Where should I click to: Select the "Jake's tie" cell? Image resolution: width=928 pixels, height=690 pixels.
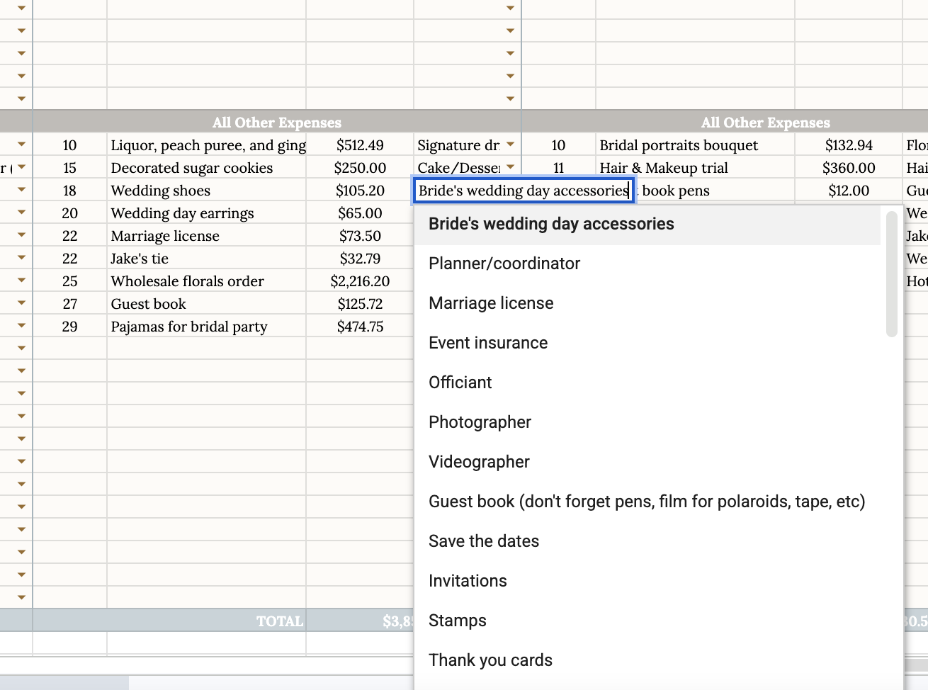click(x=207, y=259)
